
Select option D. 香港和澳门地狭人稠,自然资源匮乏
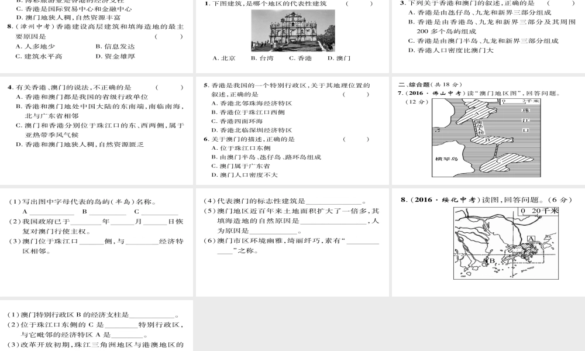pos(80,144)
